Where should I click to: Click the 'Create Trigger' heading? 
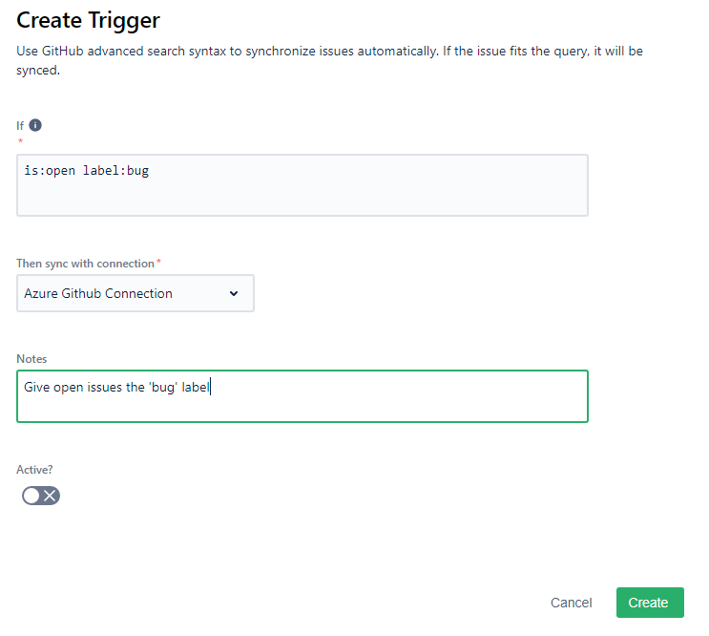(89, 19)
